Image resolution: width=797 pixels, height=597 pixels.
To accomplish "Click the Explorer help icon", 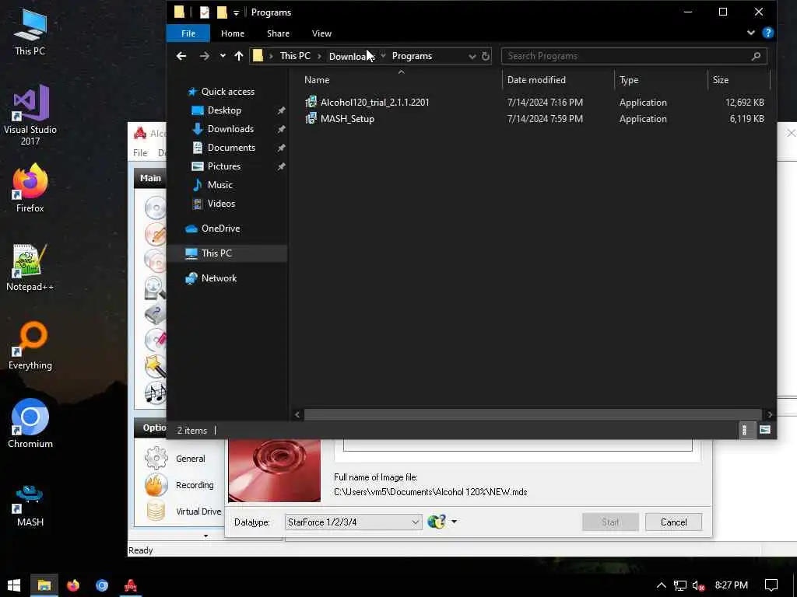I will pos(768,33).
